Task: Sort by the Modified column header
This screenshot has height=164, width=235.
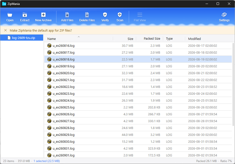Action: pos(194,39)
